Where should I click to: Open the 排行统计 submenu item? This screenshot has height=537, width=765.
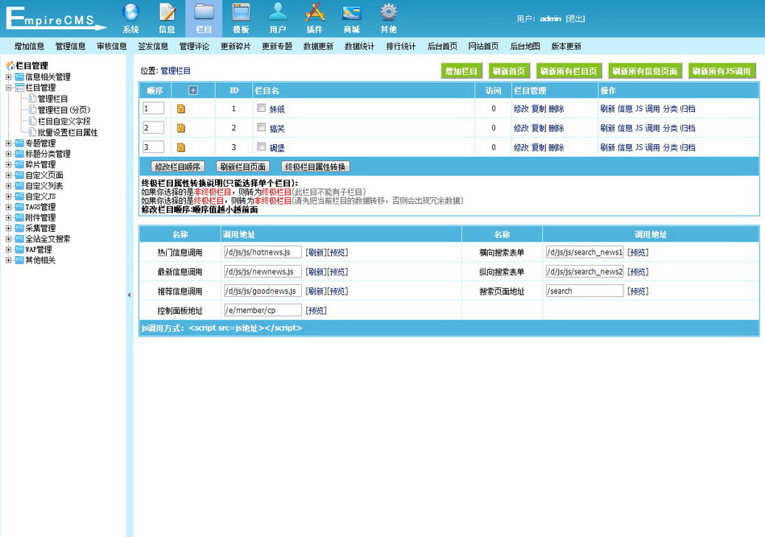(401, 47)
